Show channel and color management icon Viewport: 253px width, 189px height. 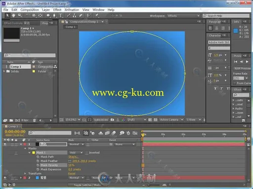123,120
